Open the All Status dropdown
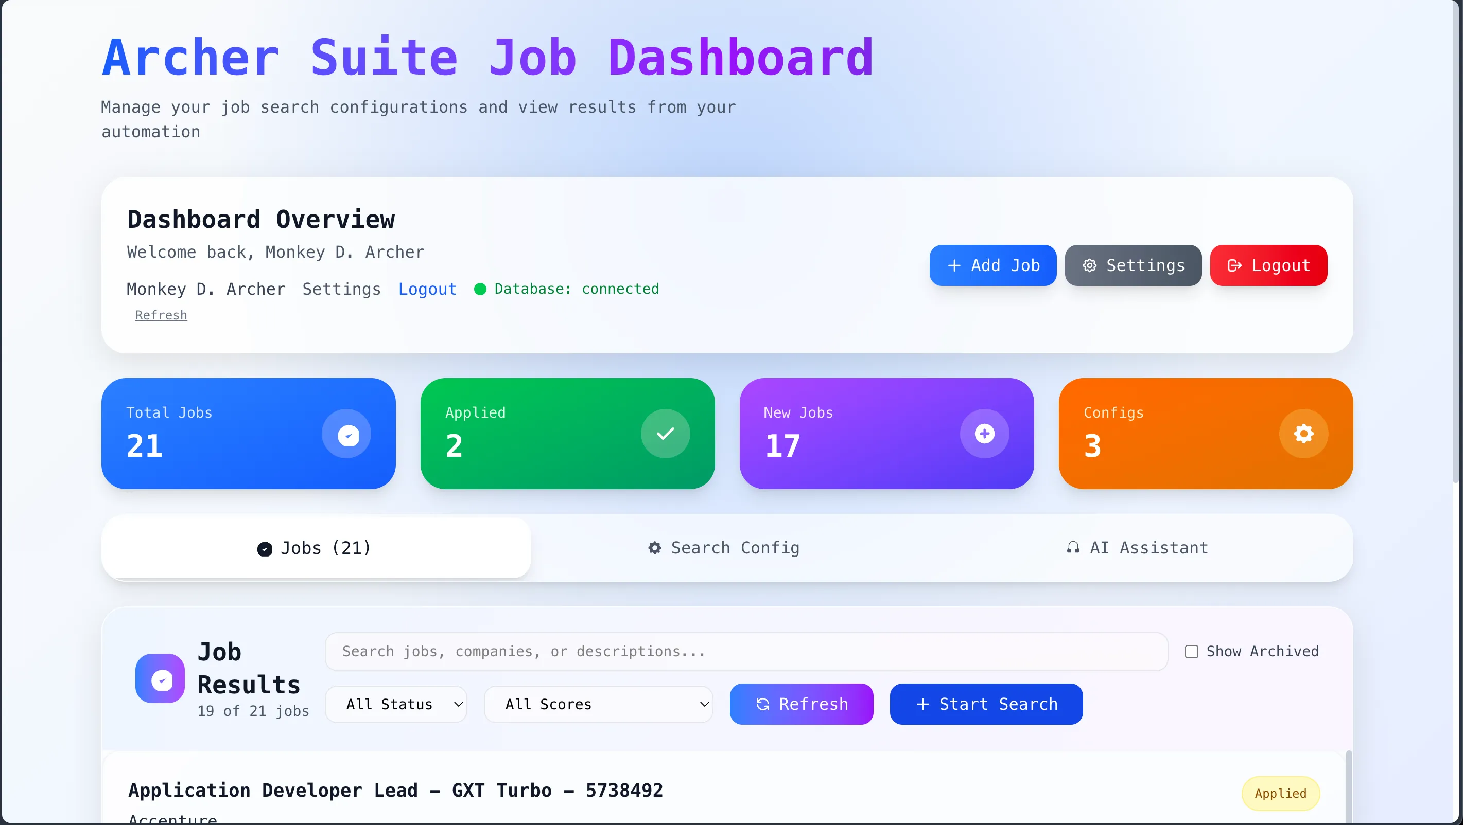This screenshot has width=1463, height=825. point(396,705)
